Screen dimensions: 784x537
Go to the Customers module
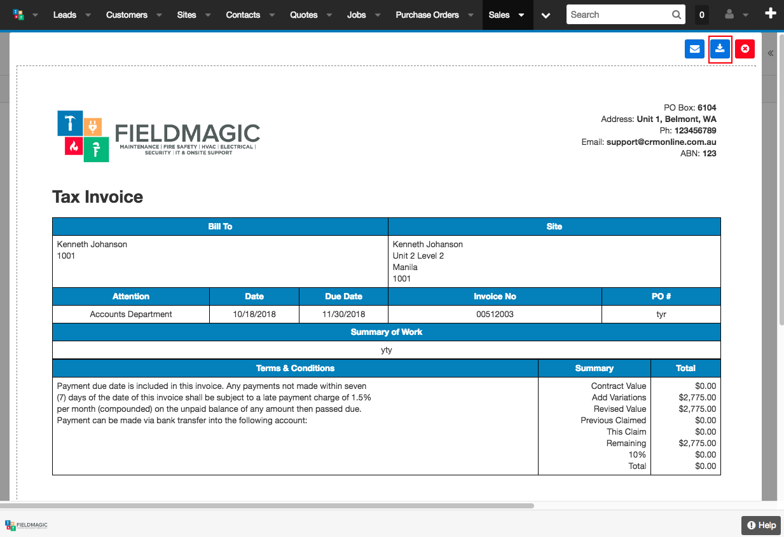pos(127,15)
